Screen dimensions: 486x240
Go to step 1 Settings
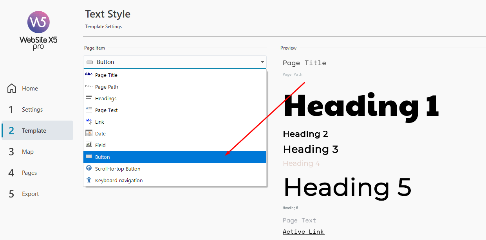32,110
